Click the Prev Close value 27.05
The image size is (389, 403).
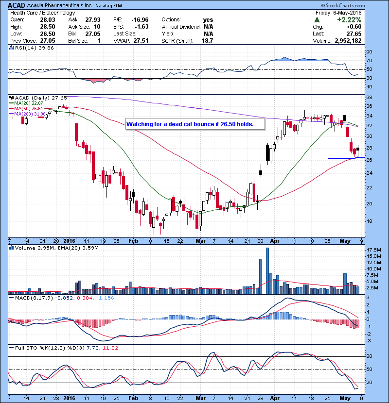tap(48, 41)
